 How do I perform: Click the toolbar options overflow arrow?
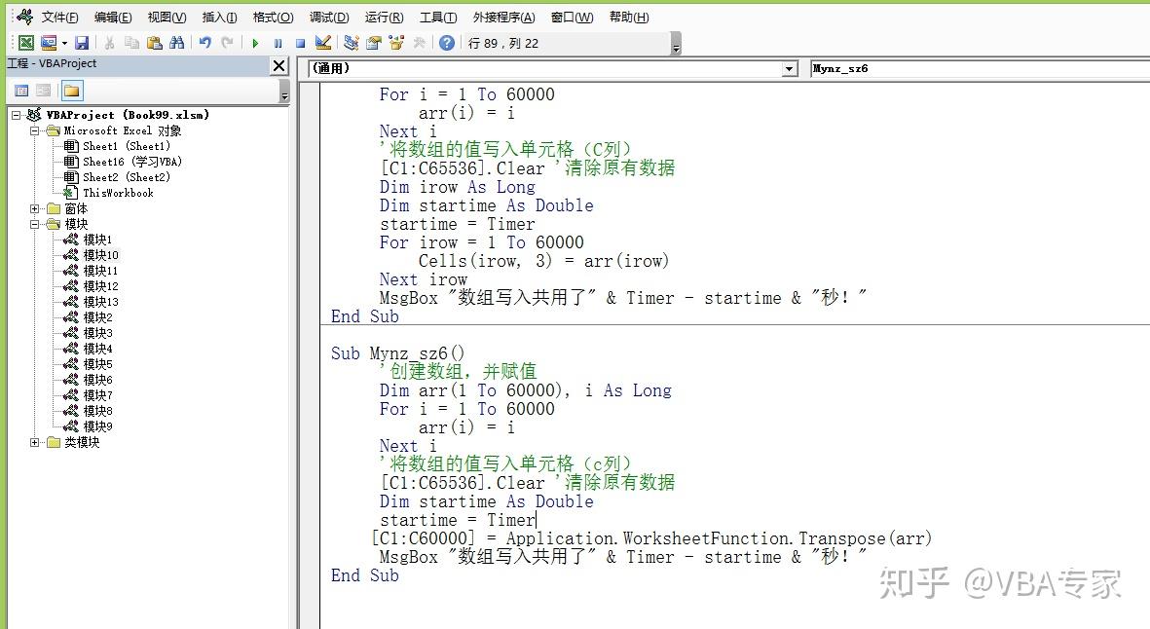(x=676, y=45)
